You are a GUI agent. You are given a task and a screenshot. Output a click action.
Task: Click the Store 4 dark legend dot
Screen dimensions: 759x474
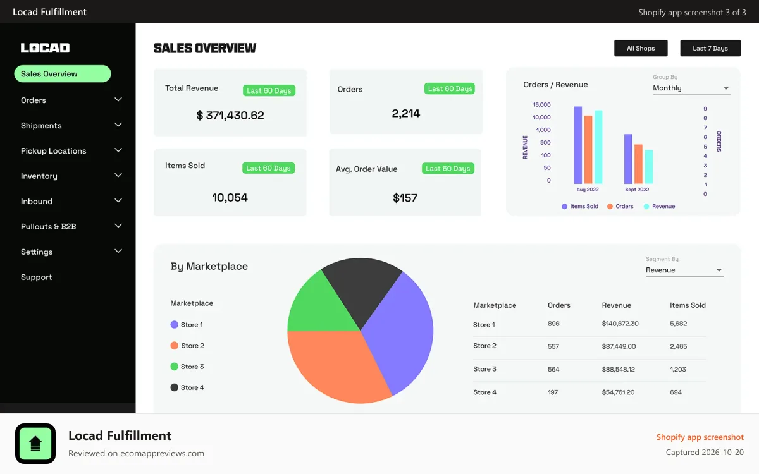pyautogui.click(x=175, y=387)
